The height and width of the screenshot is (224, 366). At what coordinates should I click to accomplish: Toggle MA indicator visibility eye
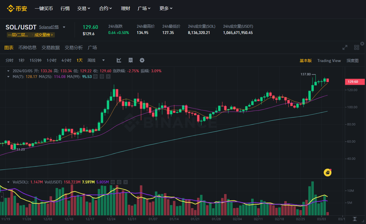(95, 77)
